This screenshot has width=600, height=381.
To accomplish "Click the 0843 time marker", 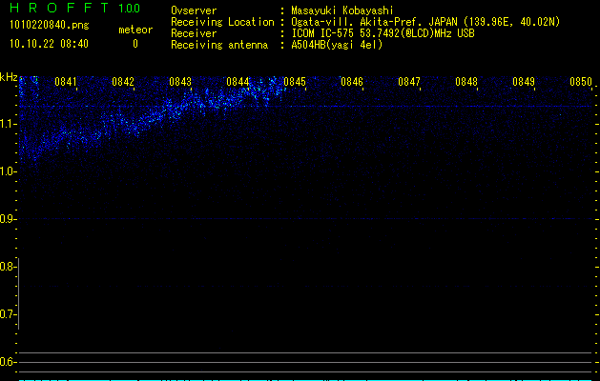I will point(180,82).
